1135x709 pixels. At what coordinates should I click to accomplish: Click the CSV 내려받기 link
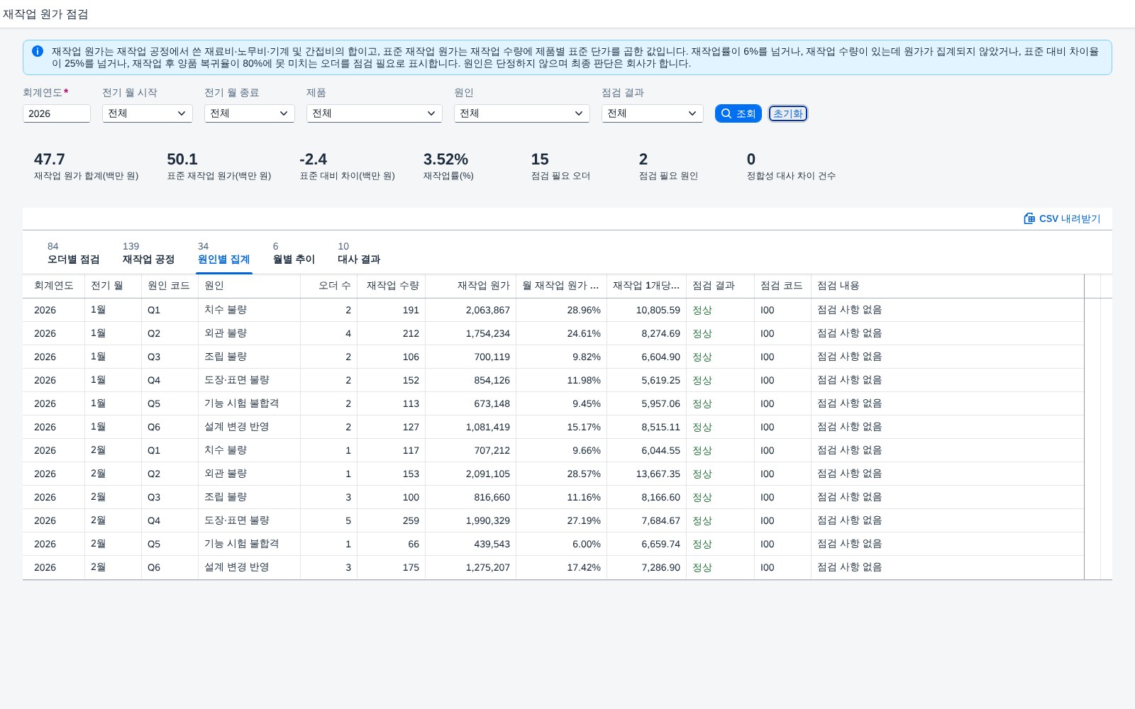click(x=1062, y=218)
